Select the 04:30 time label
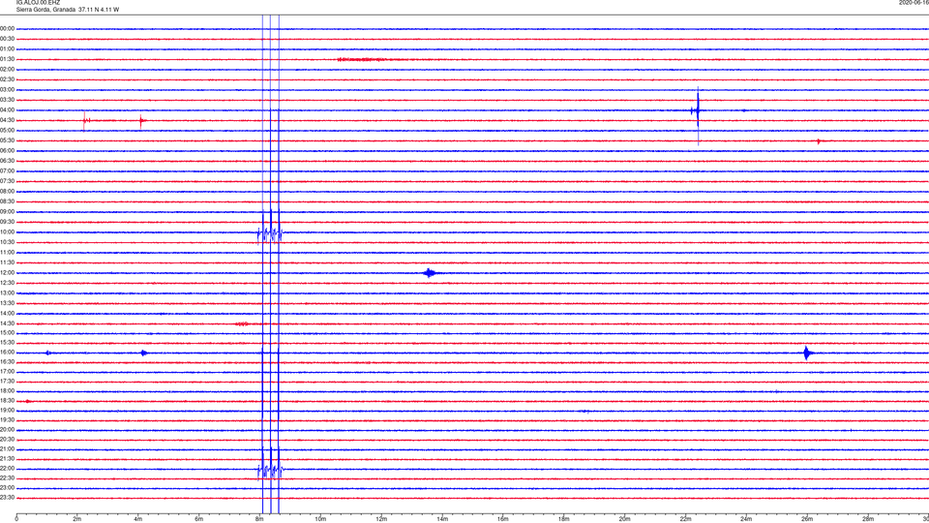929x523 pixels. (8, 120)
